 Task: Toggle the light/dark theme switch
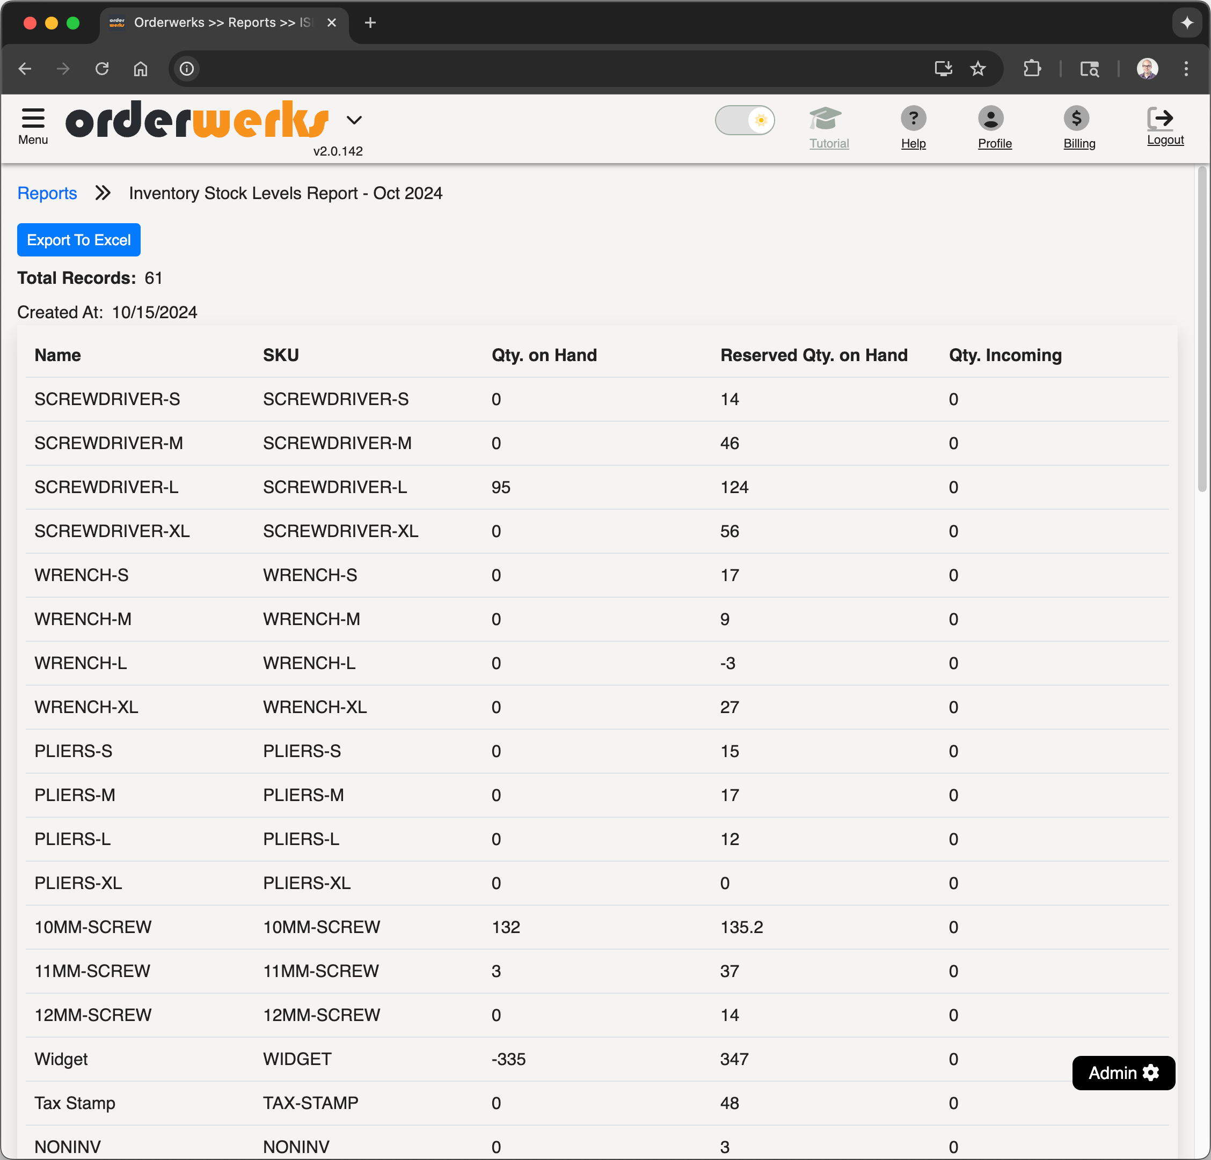coord(745,120)
